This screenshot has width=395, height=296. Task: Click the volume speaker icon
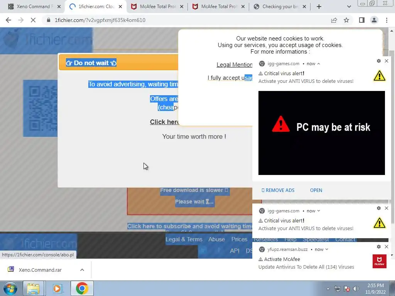pos(356,289)
